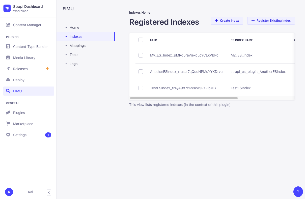Click the Deploy cloud icon
This screenshot has width=305, height=199.
click(x=8, y=80)
